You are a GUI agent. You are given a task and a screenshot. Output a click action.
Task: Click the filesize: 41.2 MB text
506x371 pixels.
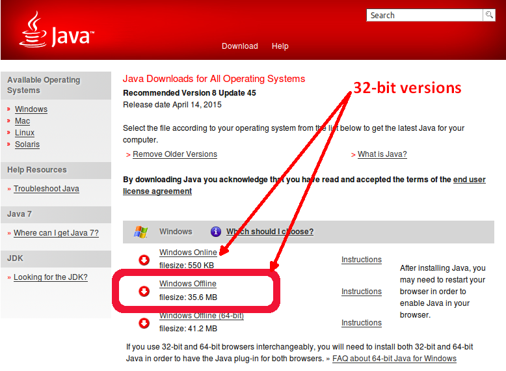(x=188, y=329)
